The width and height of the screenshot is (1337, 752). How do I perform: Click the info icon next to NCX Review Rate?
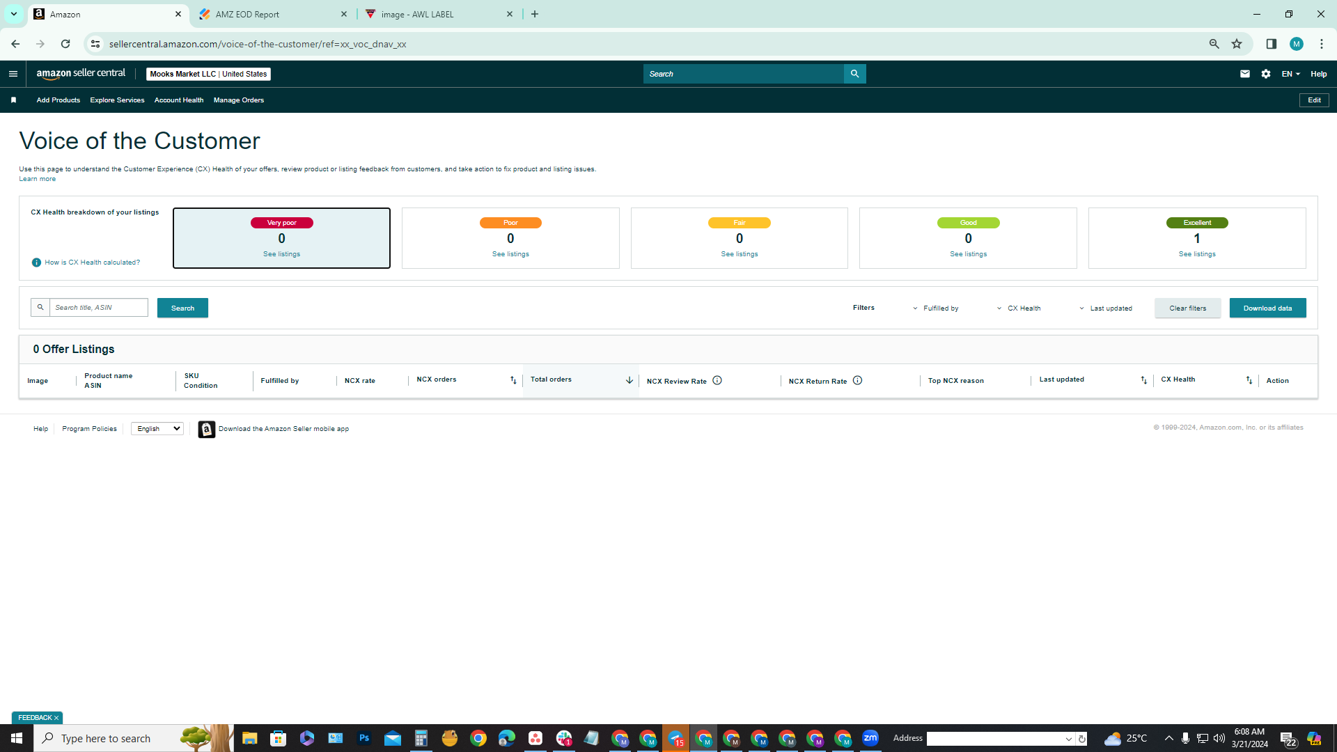[x=717, y=380]
